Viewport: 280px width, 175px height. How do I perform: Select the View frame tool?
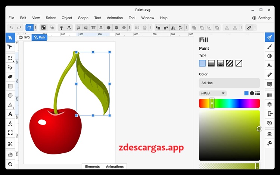10,133
